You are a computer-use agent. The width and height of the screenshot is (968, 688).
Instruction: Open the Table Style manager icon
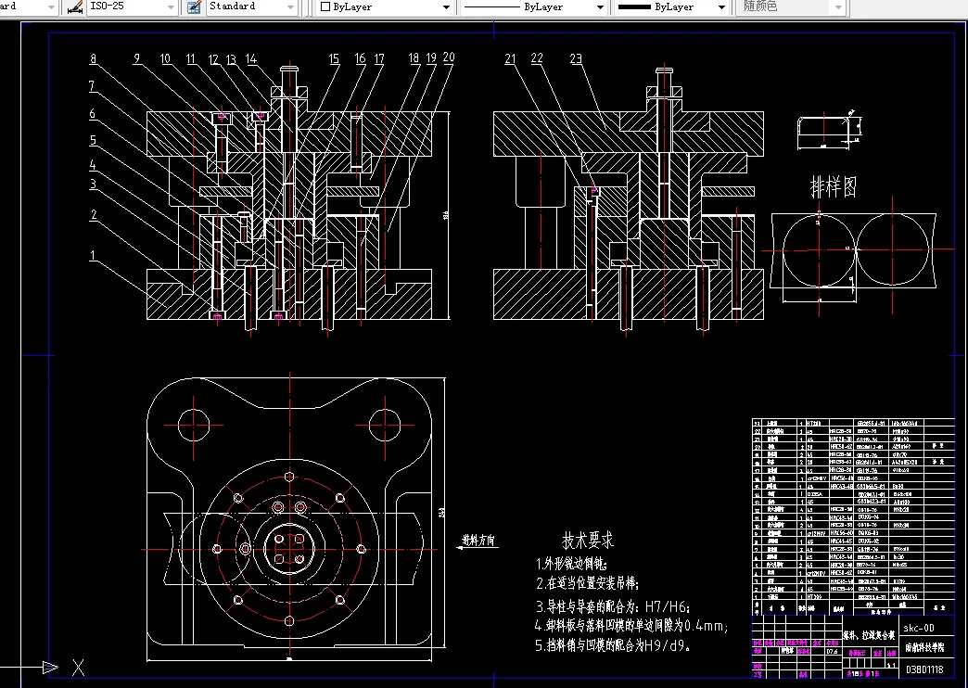tap(195, 6)
